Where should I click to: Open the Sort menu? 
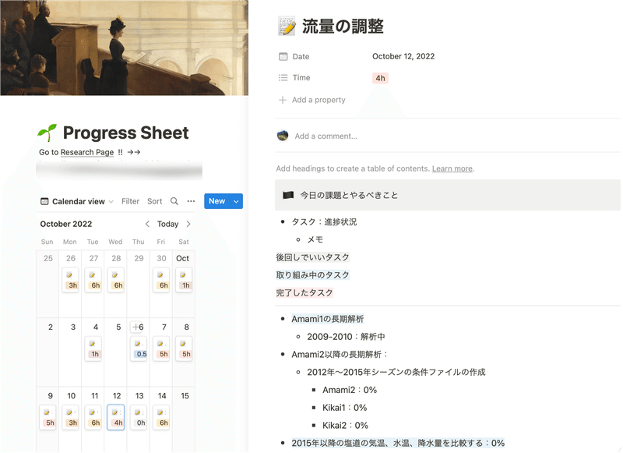155,201
